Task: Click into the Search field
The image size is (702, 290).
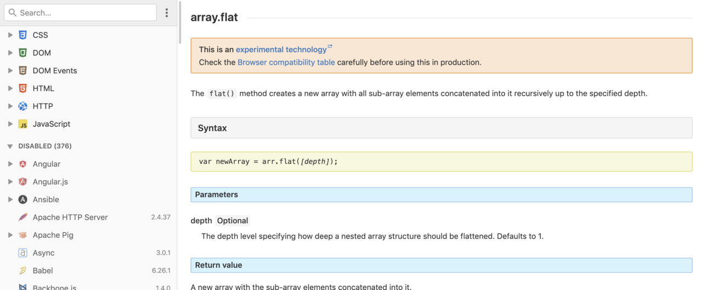Action: click(80, 13)
